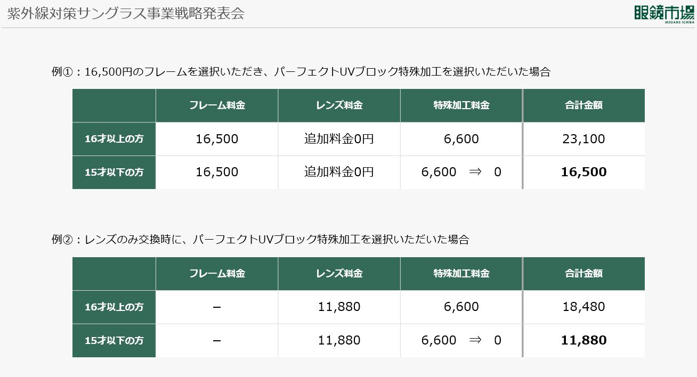The image size is (697, 377).
Task: Click the 合計金額 header in the second table
Action: pyautogui.click(x=583, y=274)
